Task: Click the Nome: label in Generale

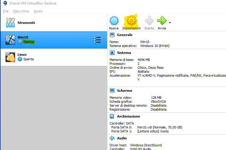Action: [114, 42]
